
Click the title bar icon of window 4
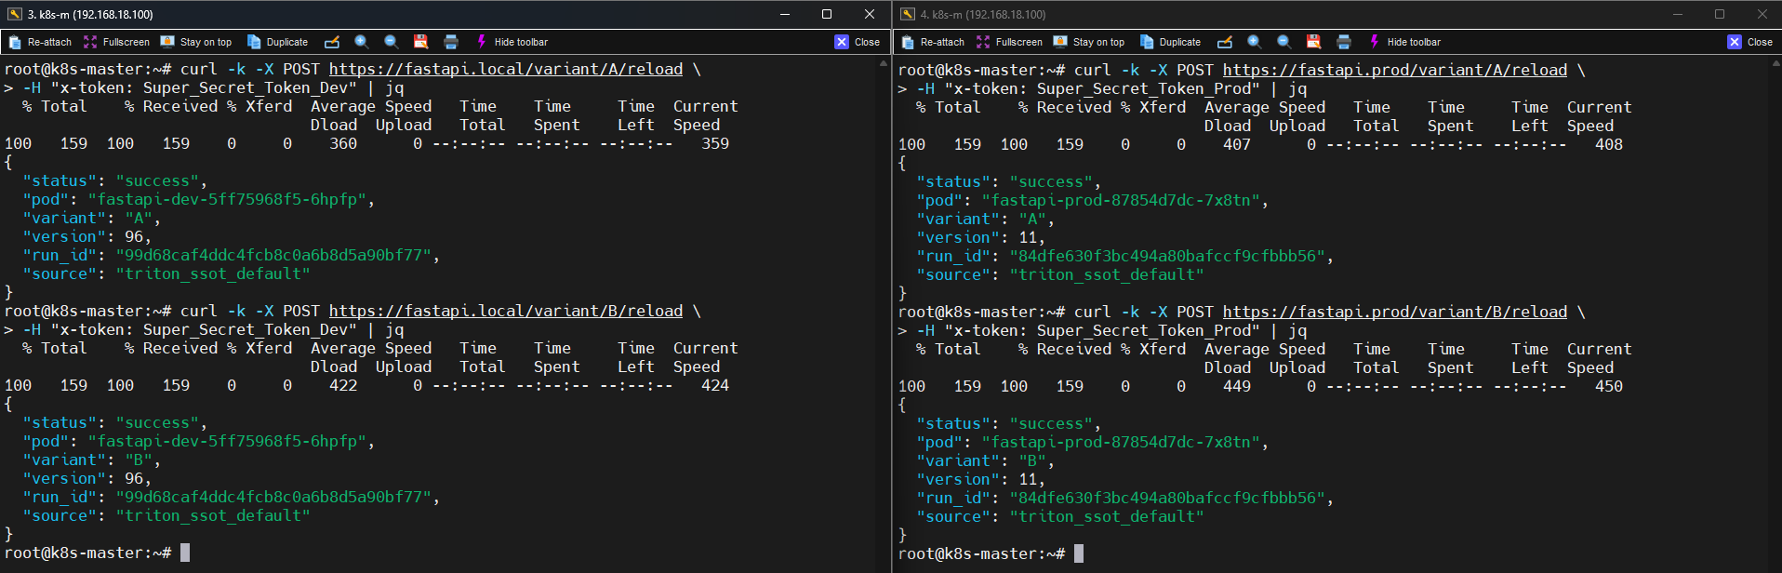pos(908,14)
